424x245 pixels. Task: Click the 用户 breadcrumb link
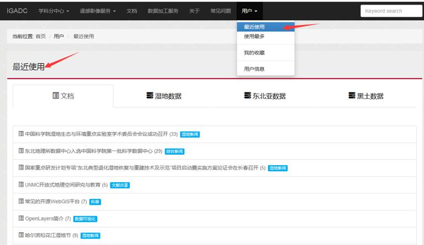tap(59, 36)
